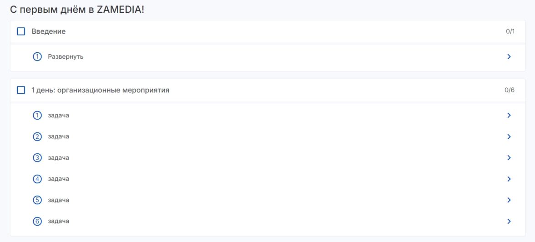Click circled number 4 step icon
535x242 pixels.
pos(37,179)
